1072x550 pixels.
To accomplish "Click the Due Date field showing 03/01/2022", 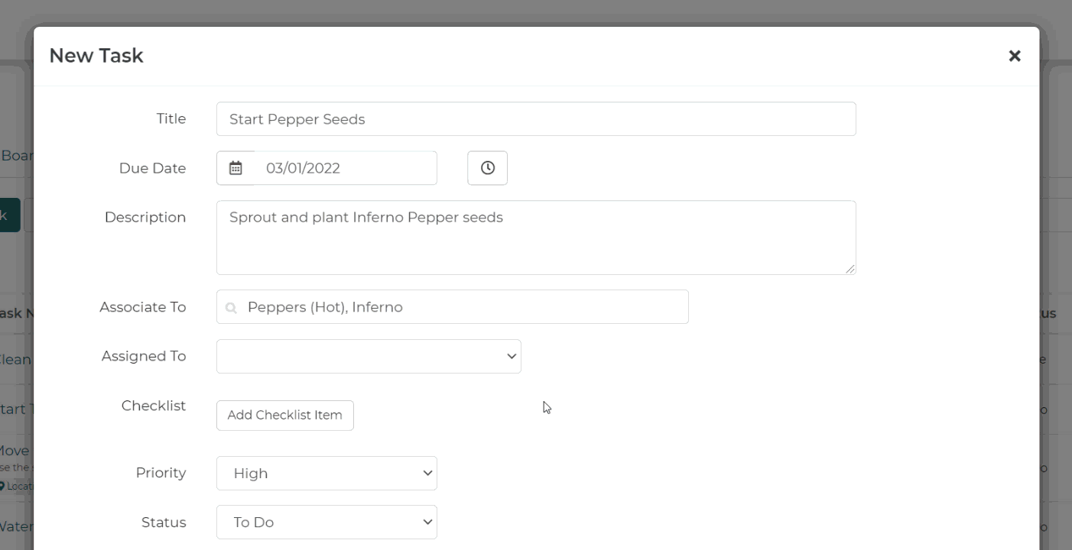I will point(346,168).
